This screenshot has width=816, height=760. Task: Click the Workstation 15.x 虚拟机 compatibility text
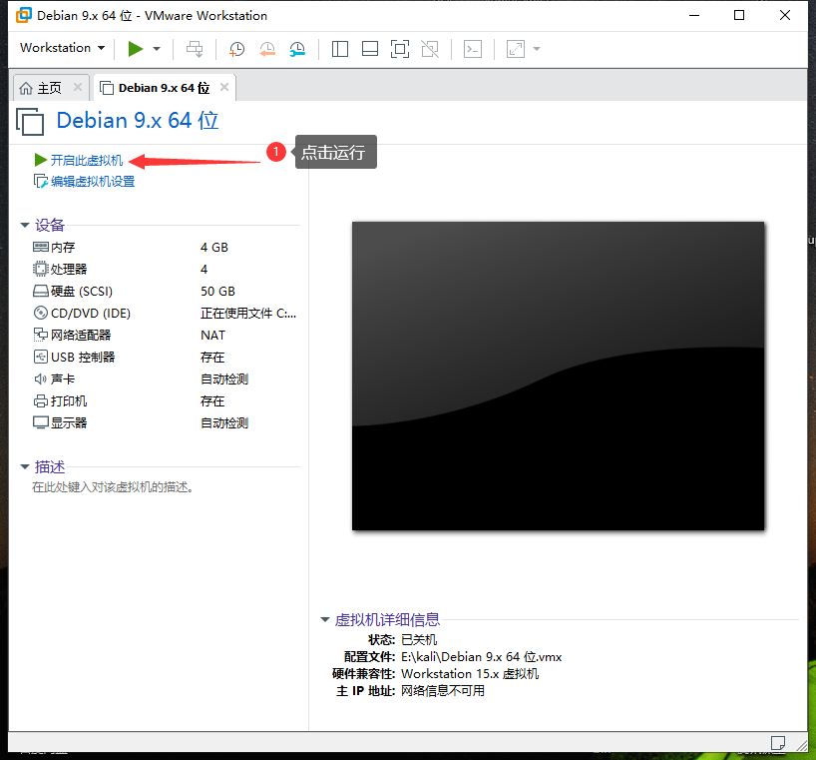click(x=470, y=674)
